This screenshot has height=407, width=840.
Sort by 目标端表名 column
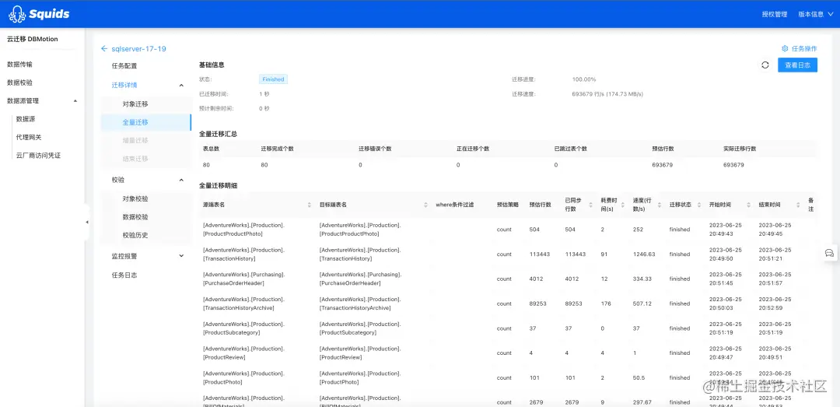(x=425, y=205)
